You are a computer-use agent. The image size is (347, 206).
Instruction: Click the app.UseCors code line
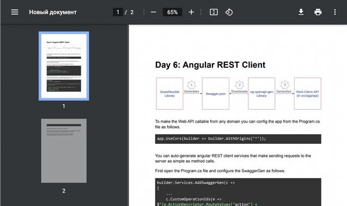tap(211, 138)
